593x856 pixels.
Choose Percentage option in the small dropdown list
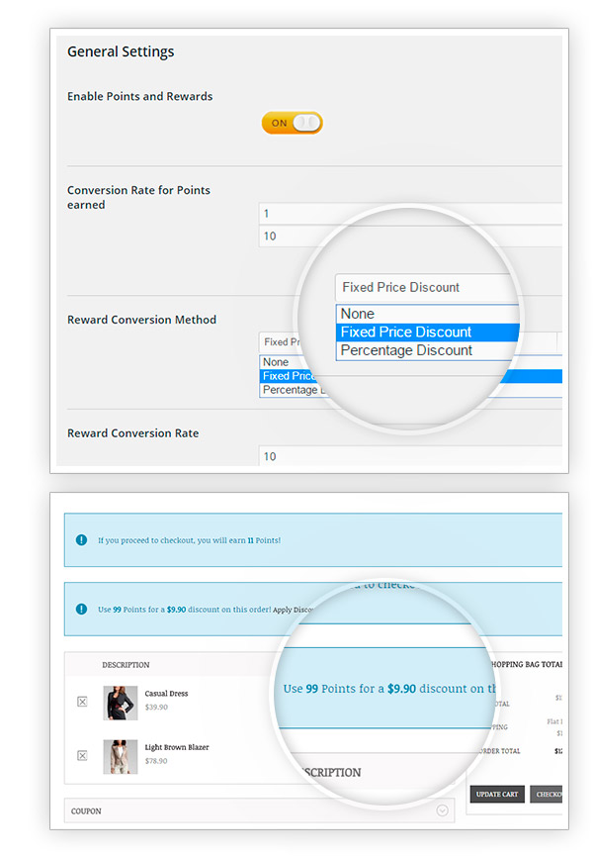(x=294, y=390)
